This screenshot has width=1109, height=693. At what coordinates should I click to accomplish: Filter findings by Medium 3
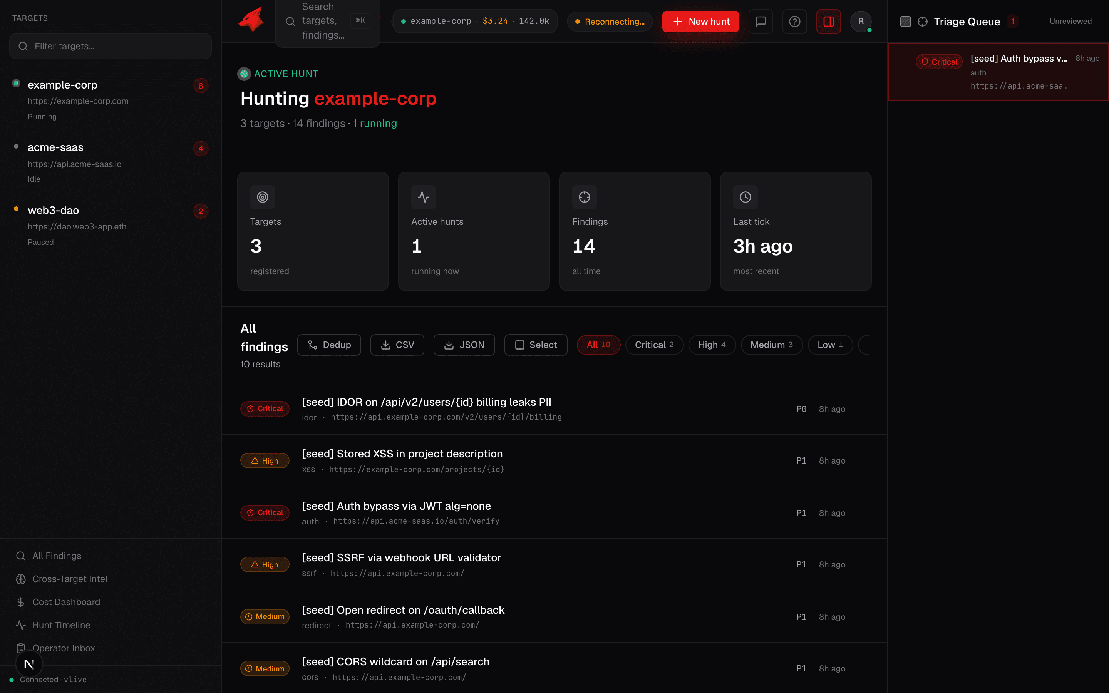point(772,345)
